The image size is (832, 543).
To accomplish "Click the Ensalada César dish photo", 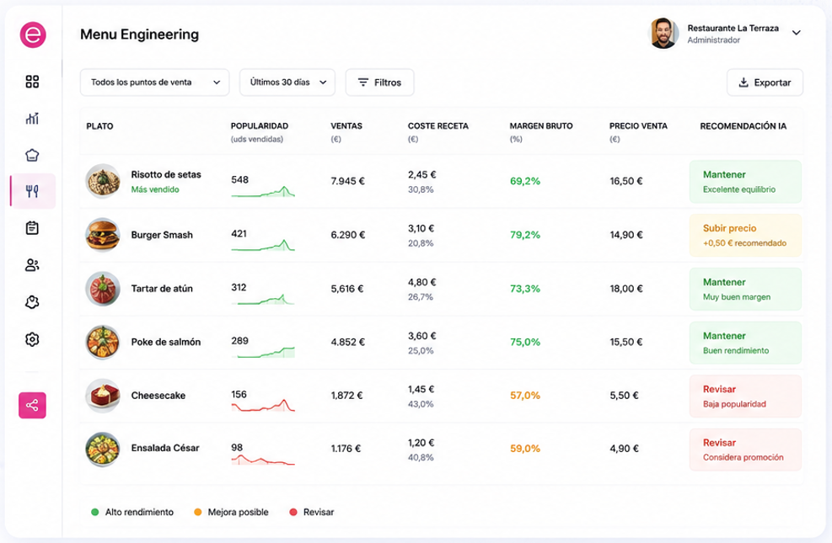I will [x=103, y=450].
